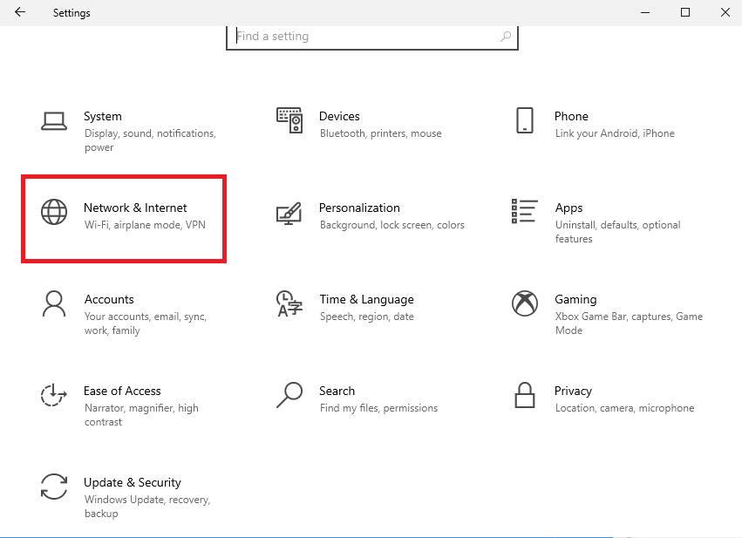Maximize the Settings window
The image size is (742, 538).
[x=684, y=13]
